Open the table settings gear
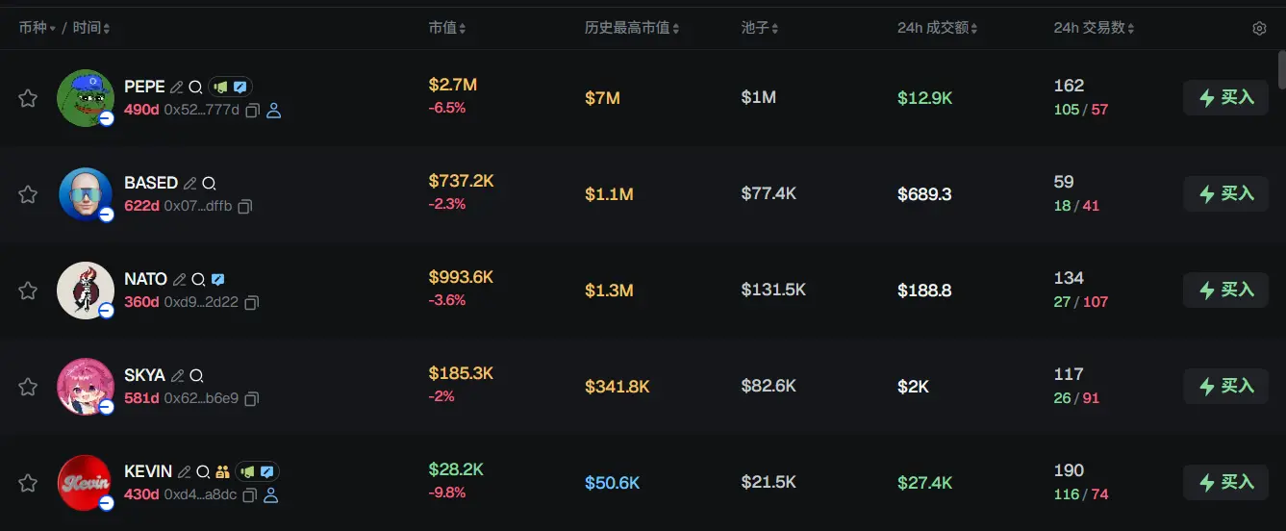Image resolution: width=1286 pixels, height=531 pixels. click(1259, 29)
